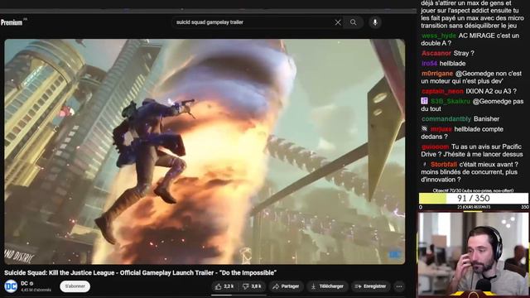
Task: Start voice search with microphone icon
Action: (375, 22)
